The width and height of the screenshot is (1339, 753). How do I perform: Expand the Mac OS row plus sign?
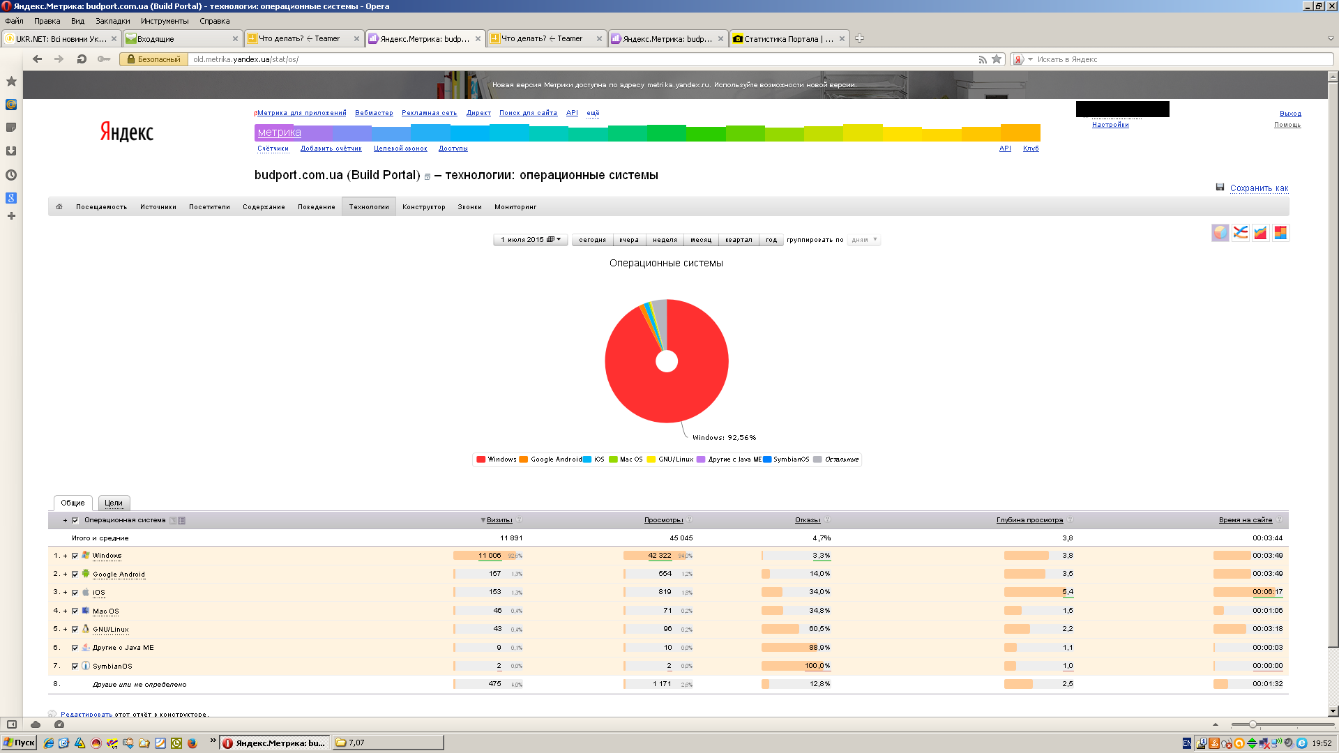click(65, 611)
